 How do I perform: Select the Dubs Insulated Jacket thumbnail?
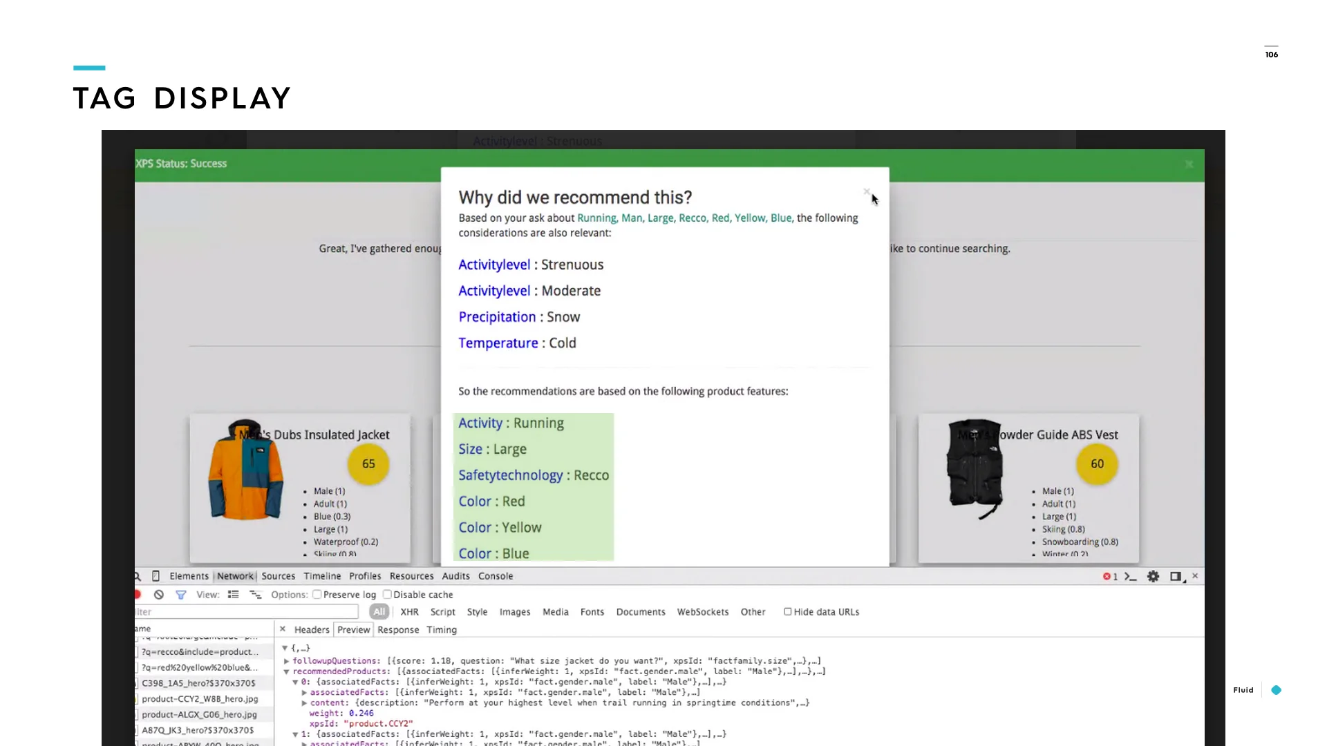click(x=245, y=471)
